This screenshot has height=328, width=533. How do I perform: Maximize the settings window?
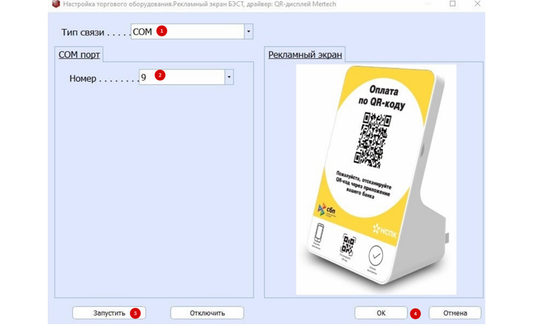(452, 4)
